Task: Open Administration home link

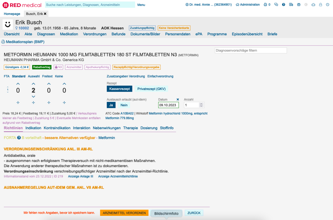Action: point(248,5)
